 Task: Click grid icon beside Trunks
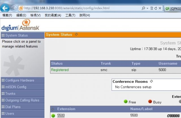3,94
